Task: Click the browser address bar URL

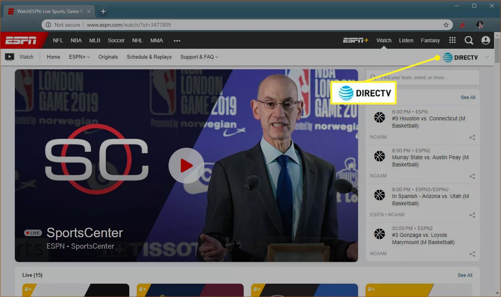Action: (129, 25)
